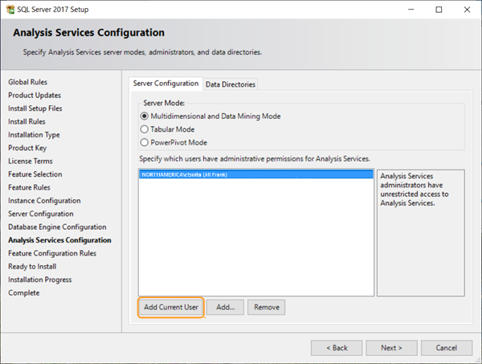This screenshot has height=364, width=482.
Task: Click Database Engine Configuration step in sidebar
Action: (56, 227)
